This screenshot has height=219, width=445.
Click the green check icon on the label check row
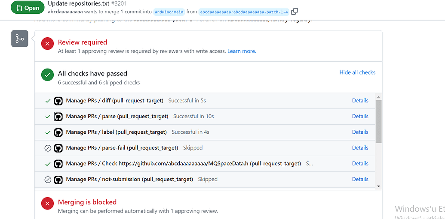[x=48, y=132]
